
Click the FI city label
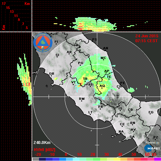pos(56,42)
